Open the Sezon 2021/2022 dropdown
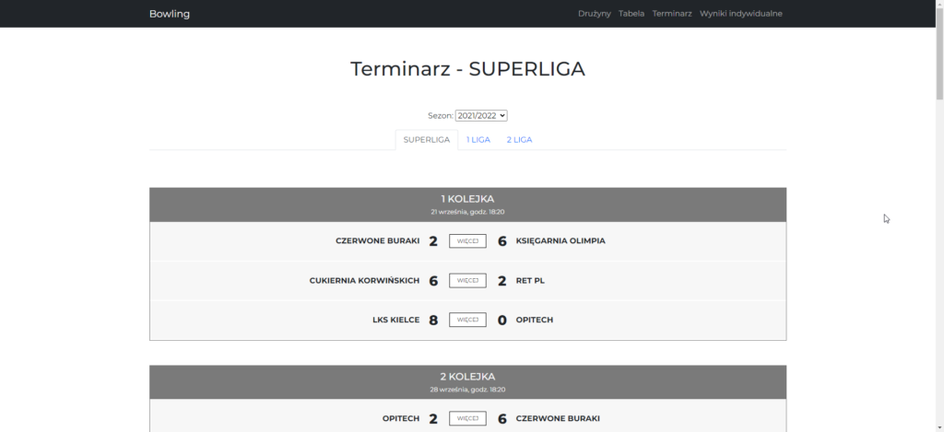Screen dimensions: 944x432 tap(481, 115)
